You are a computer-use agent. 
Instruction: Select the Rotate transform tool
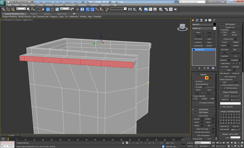[52, 9]
